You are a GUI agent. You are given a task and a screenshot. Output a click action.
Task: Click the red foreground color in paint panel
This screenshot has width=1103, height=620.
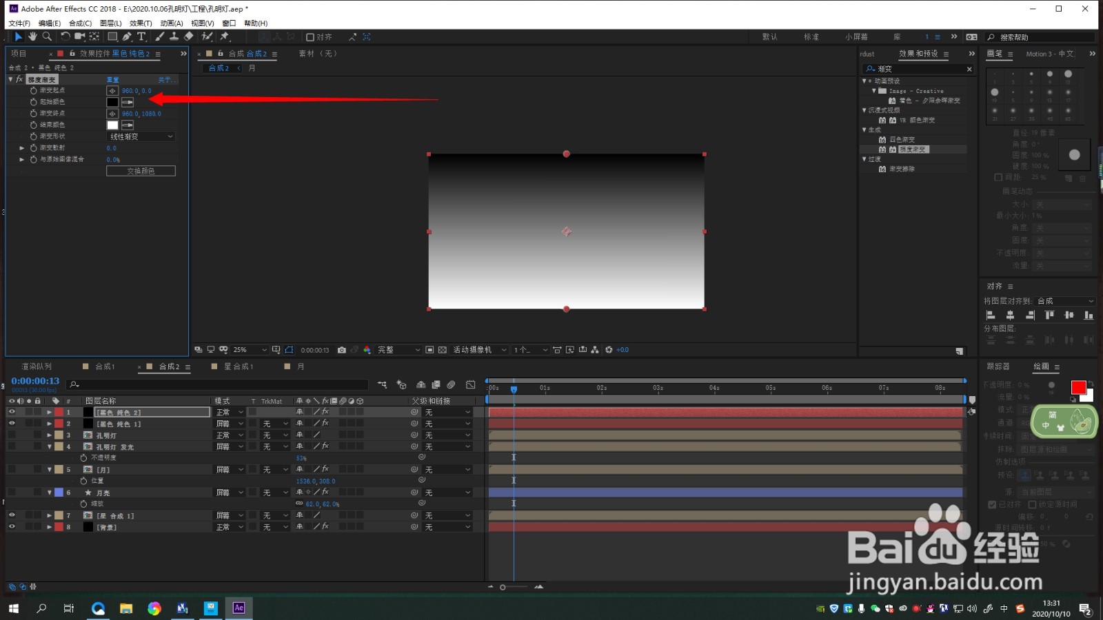click(x=1078, y=388)
